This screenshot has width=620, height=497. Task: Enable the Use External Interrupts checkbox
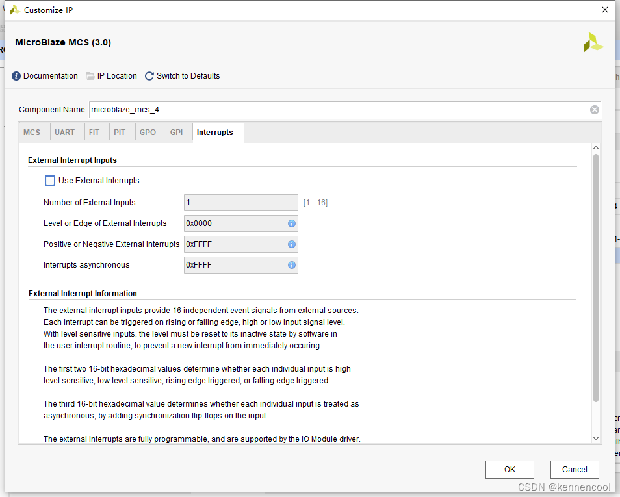click(x=50, y=181)
